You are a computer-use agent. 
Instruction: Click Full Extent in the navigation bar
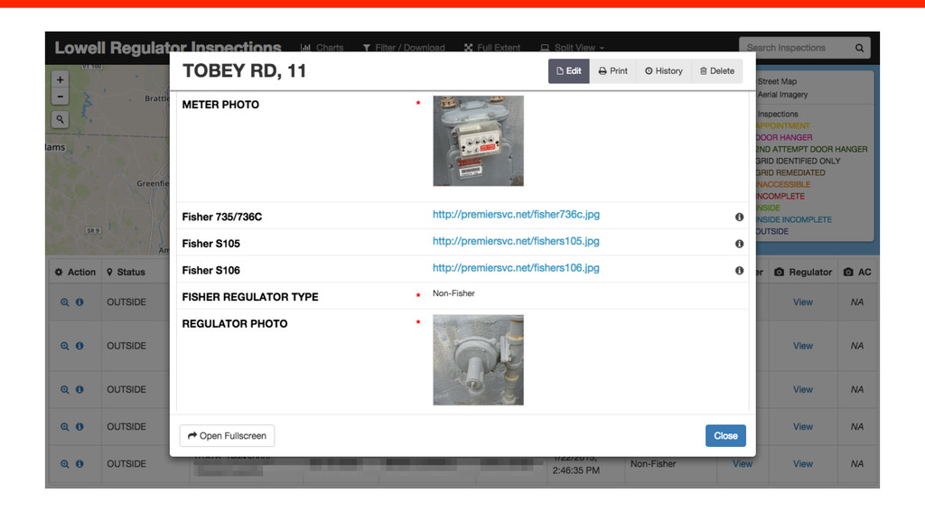(x=492, y=48)
